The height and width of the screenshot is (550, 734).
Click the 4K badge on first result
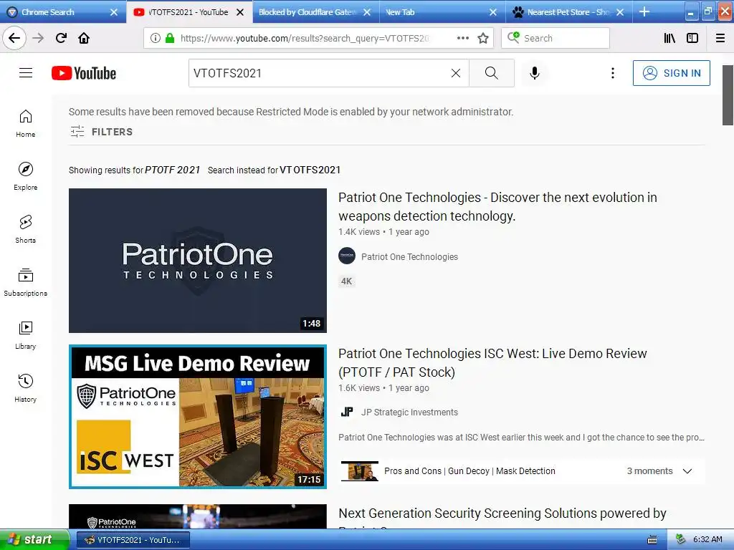pos(346,281)
